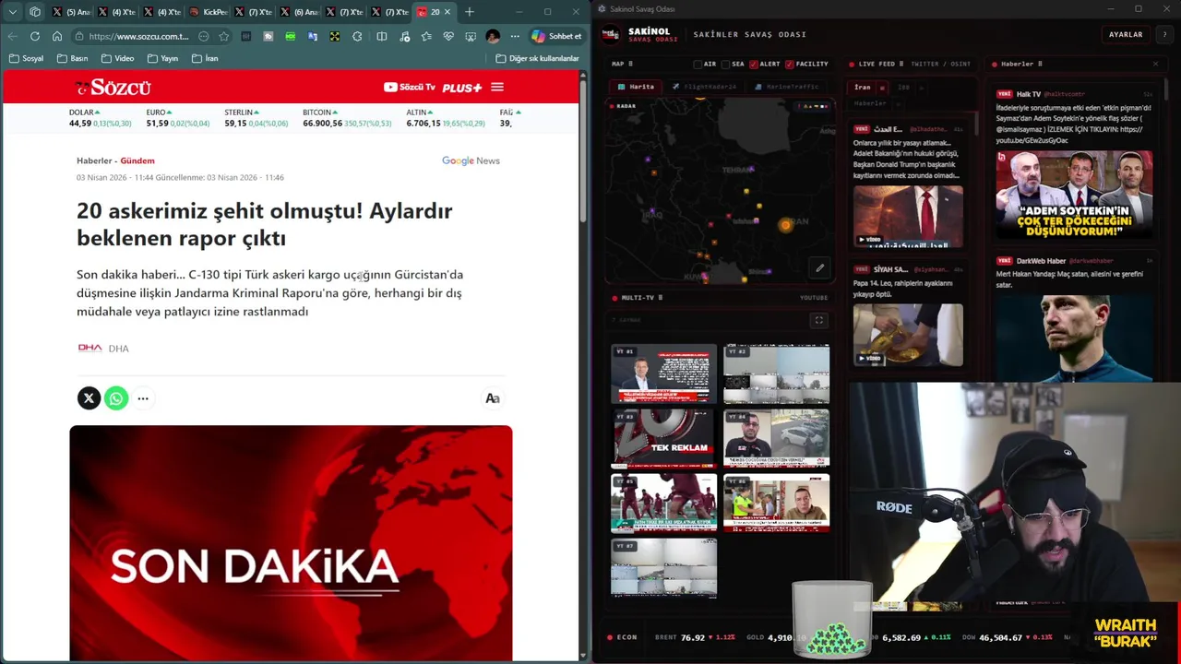Open more share options ellipsis

click(143, 398)
